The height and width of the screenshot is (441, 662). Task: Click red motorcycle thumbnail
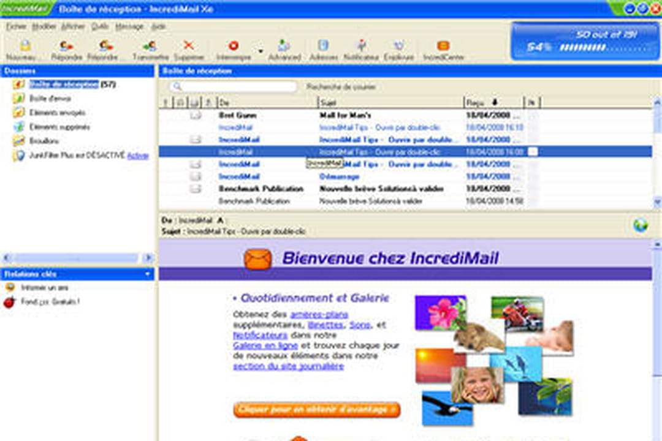[x=517, y=314]
